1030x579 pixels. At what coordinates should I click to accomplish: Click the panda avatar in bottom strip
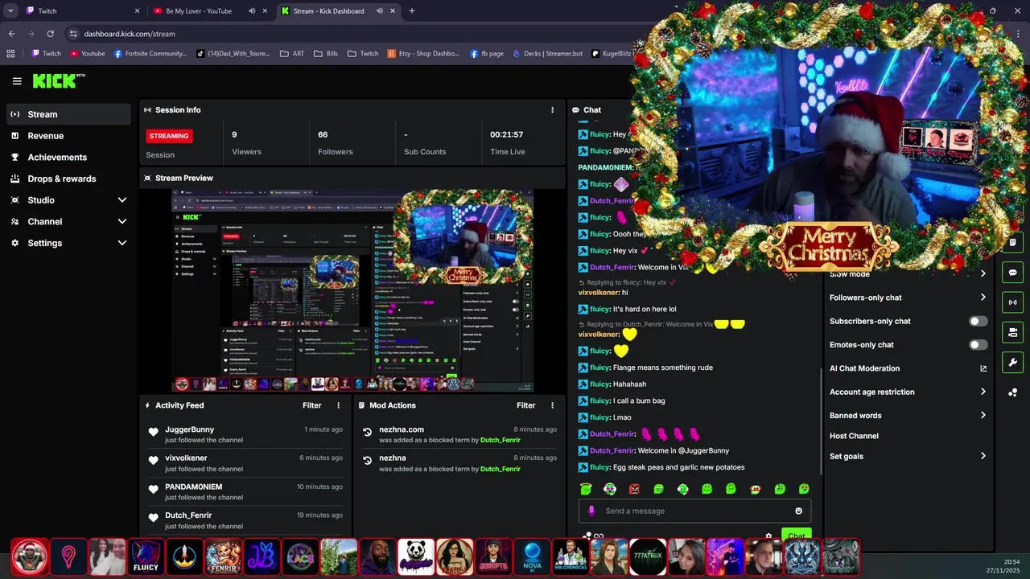416,556
